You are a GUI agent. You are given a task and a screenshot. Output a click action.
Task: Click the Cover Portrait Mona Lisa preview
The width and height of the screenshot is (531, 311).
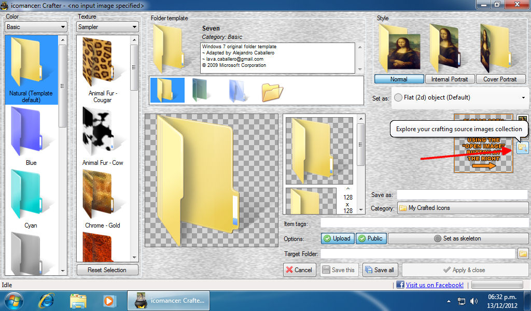(496, 48)
